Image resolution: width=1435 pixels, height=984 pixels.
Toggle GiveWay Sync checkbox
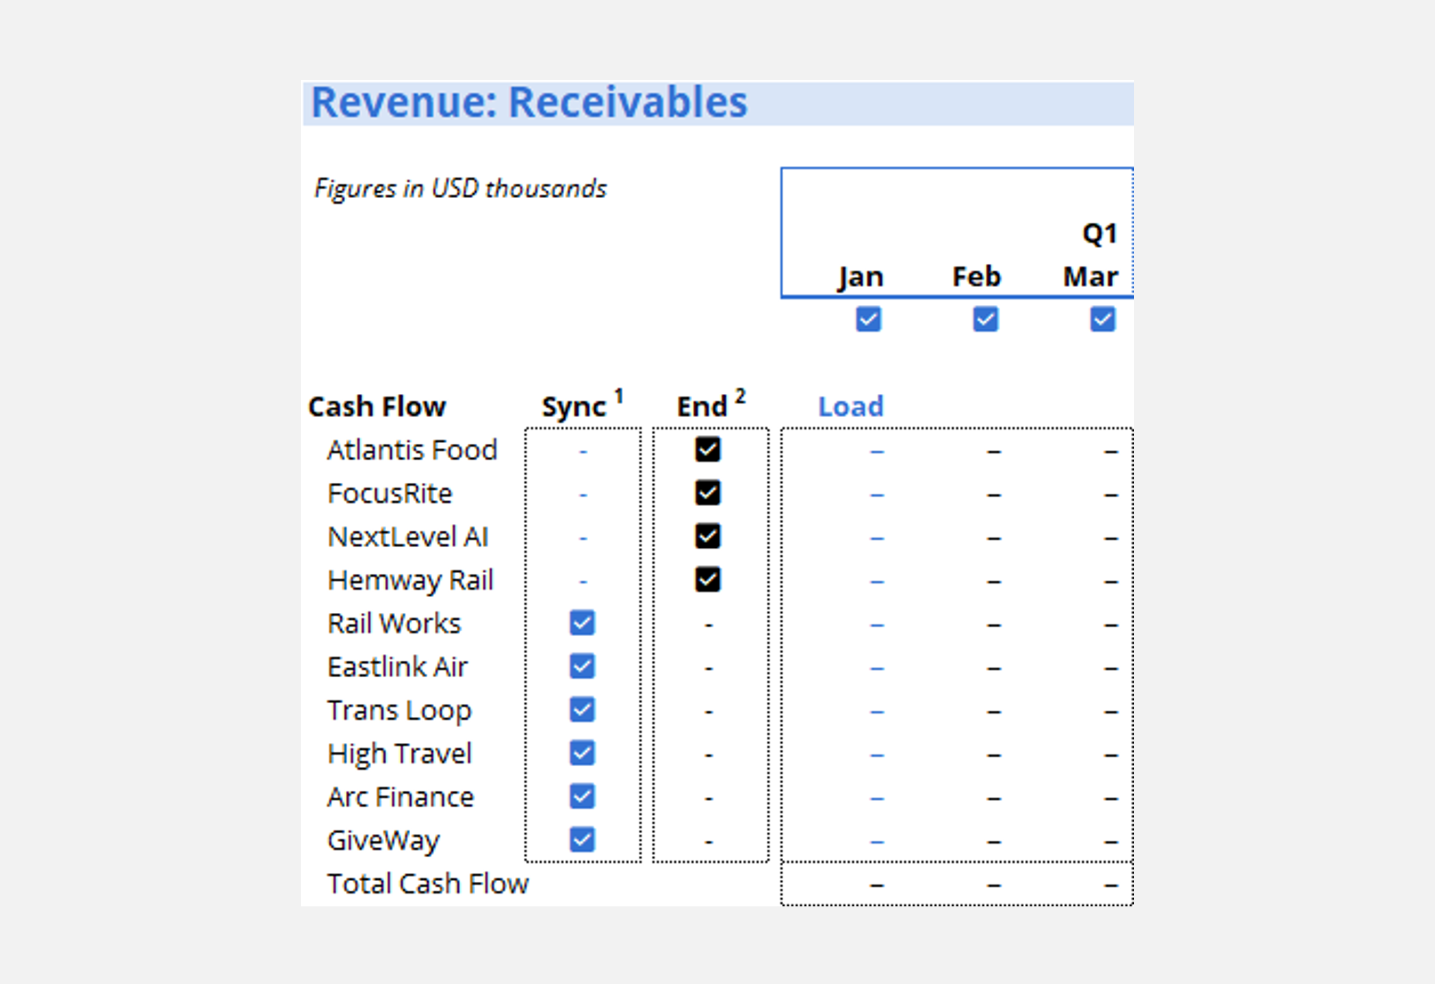tap(582, 839)
